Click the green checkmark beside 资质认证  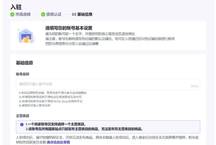click(x=43, y=14)
